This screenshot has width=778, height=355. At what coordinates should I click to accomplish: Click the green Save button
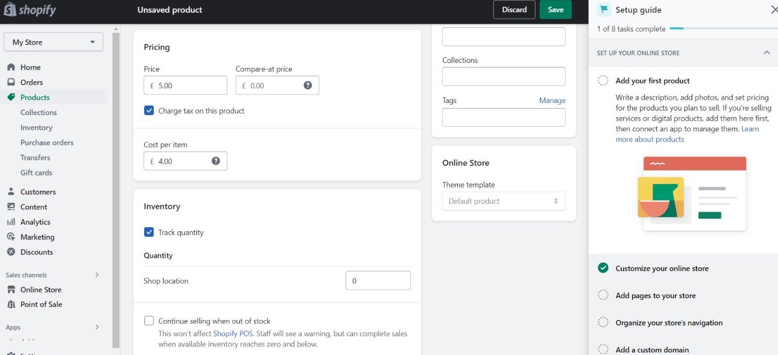(555, 10)
